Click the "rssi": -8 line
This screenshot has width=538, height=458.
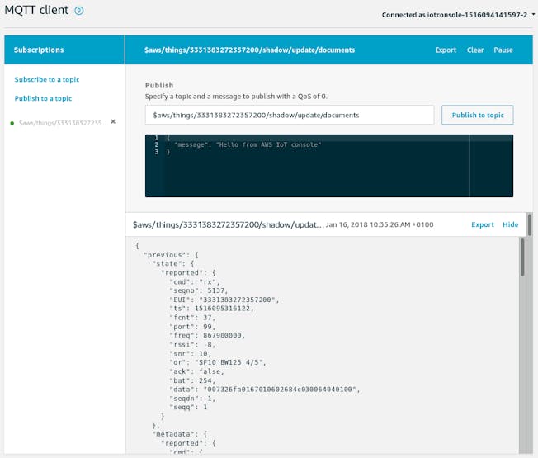(192, 344)
